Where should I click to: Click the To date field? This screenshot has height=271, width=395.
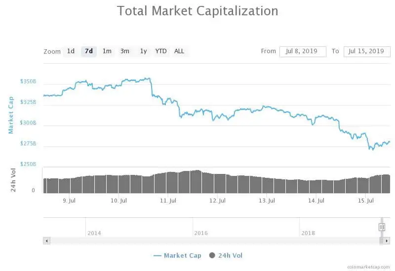pos(367,51)
